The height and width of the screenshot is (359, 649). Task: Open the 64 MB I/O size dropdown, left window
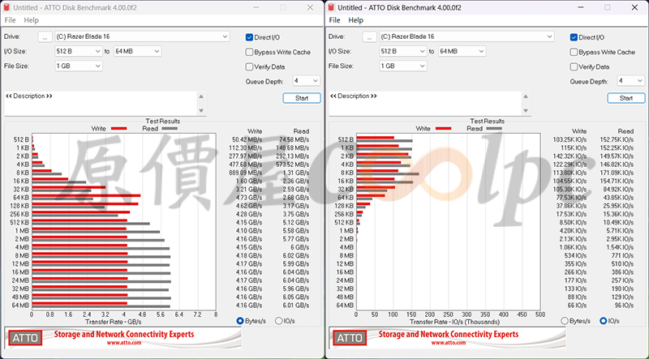(137, 51)
